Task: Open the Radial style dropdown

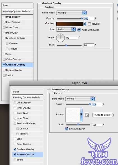Action: coord(66,29)
